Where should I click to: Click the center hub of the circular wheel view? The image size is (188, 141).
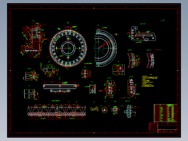(x=68, y=48)
